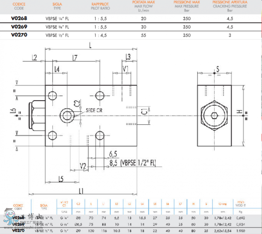This screenshot has height=234, width=262.
Task: Select the V0269 row code in top table
Action: click(x=19, y=27)
